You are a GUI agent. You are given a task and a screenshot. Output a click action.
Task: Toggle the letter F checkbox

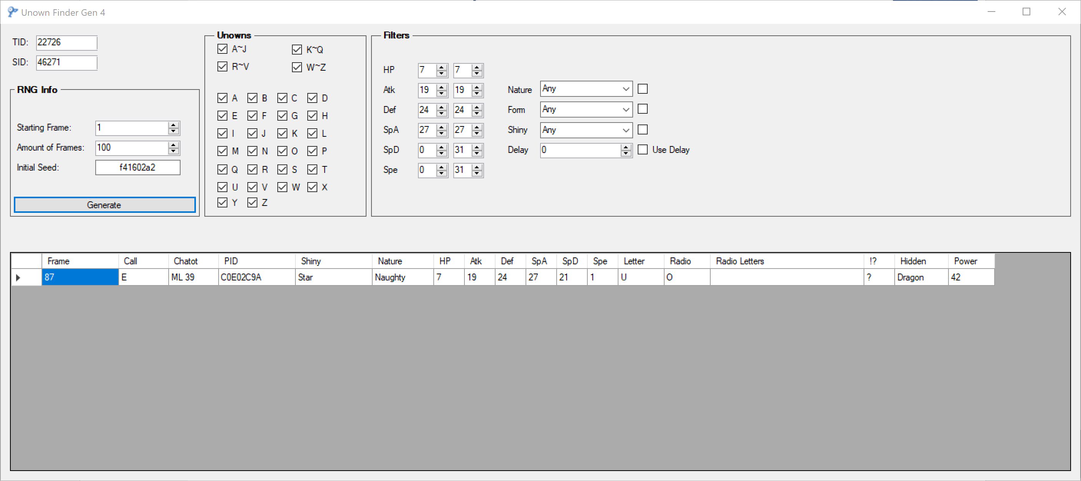click(x=252, y=116)
